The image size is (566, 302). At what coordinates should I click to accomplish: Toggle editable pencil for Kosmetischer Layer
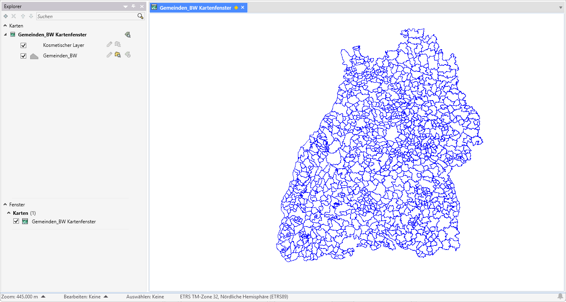[109, 44]
